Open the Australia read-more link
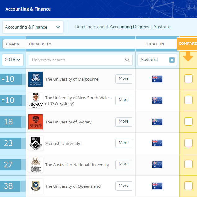The width and height of the screenshot is (197, 197). click(162, 27)
